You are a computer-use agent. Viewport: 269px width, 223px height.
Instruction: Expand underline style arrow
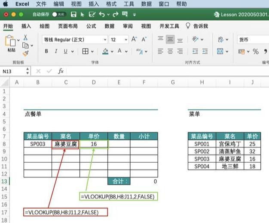coord(72,51)
